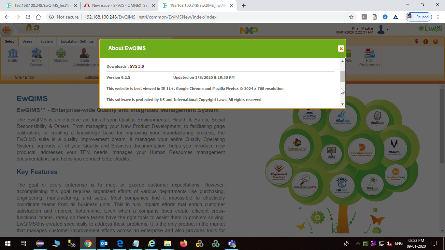Click the Not secure site info label

(64, 17)
